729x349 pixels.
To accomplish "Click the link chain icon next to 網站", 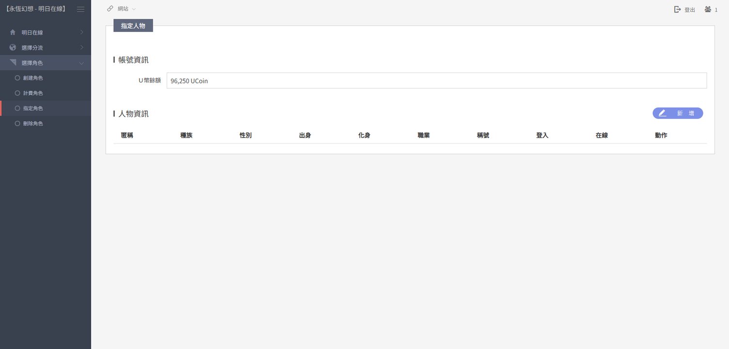I will [x=110, y=9].
